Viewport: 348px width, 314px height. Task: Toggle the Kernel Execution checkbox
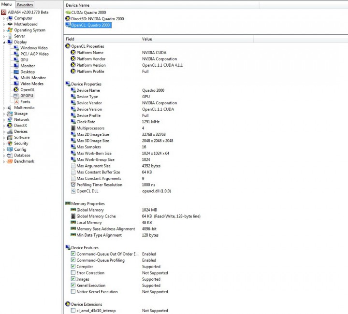pos(73,285)
